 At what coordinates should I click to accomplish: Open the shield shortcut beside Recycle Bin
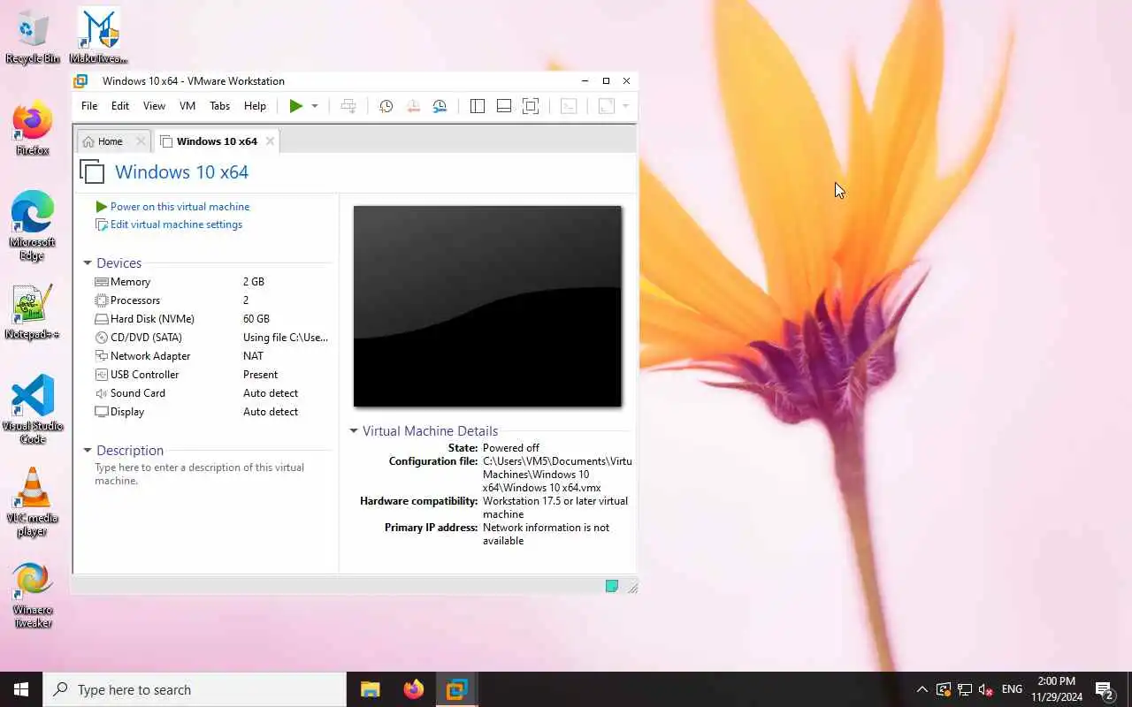(x=99, y=36)
